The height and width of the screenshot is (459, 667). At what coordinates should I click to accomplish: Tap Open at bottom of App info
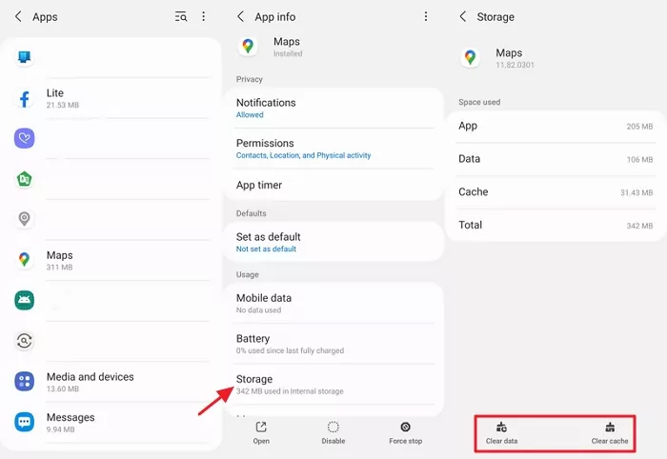coord(261,433)
